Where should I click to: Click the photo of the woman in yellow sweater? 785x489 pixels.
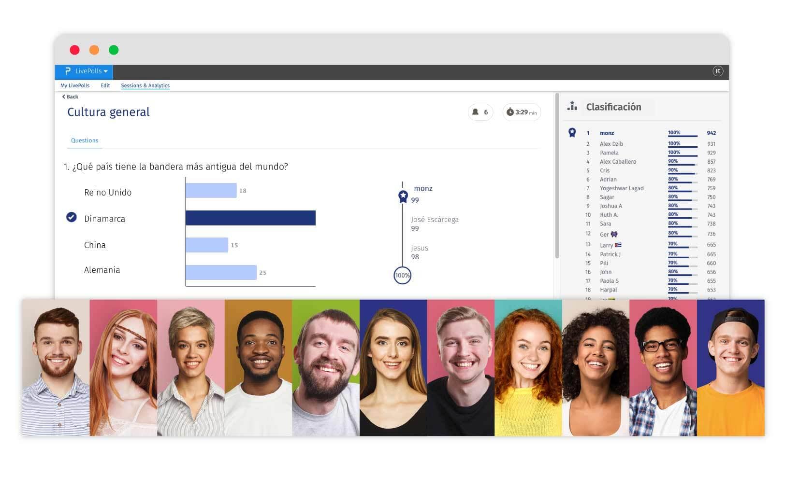pyautogui.click(x=528, y=368)
